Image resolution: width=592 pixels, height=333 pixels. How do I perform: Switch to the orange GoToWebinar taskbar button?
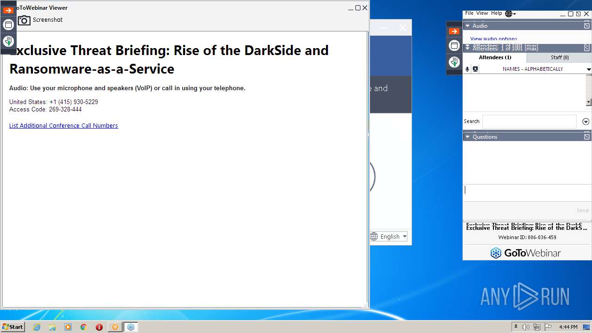(115, 327)
